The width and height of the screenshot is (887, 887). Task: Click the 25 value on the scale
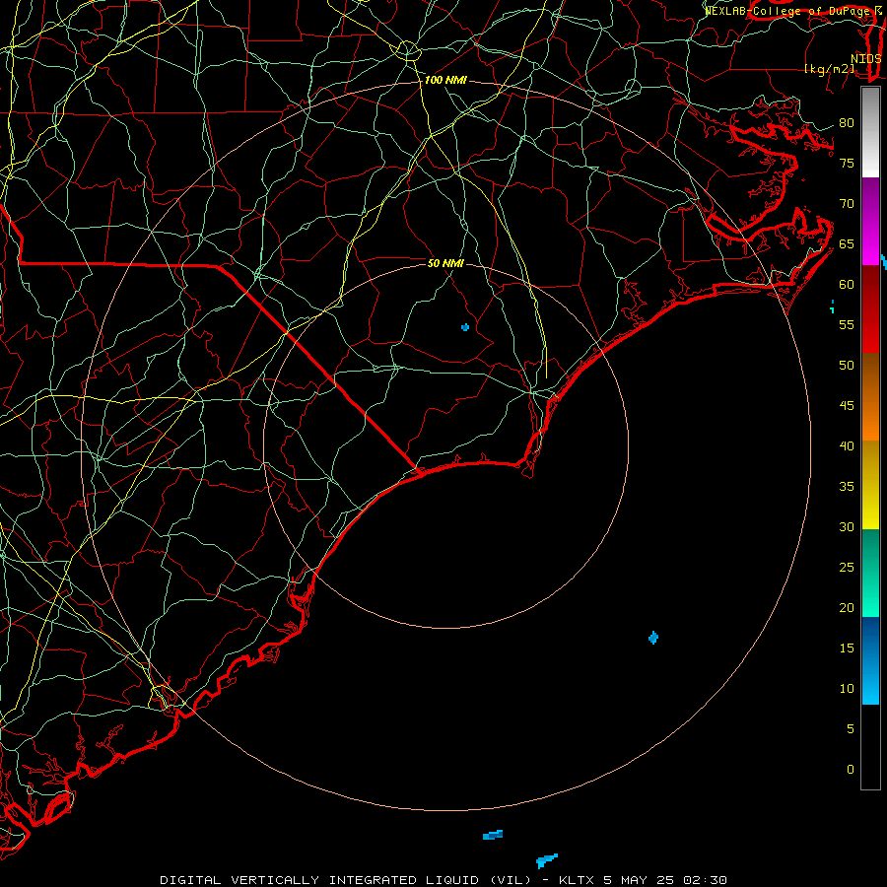[847, 567]
